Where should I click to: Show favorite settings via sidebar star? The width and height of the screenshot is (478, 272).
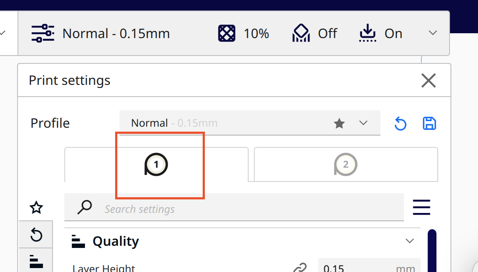36,208
